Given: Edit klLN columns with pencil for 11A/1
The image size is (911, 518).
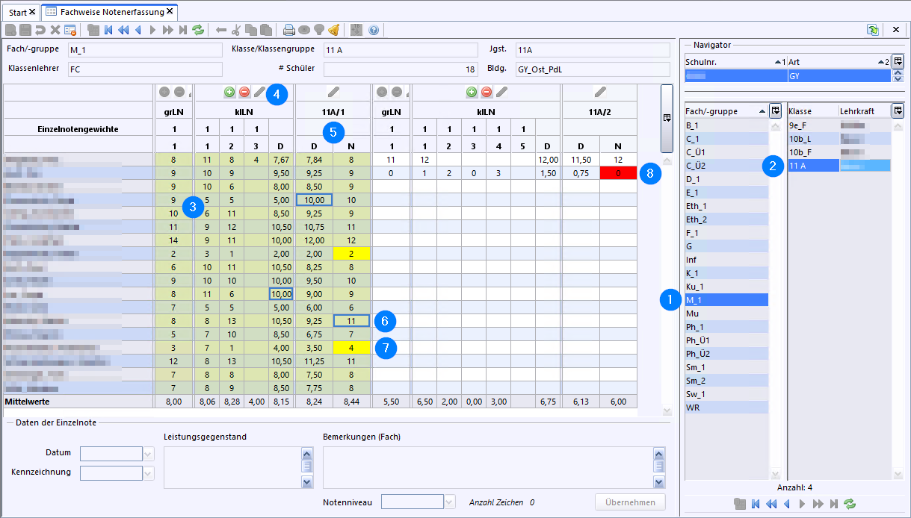Looking at the screenshot, I should pyautogui.click(x=259, y=93).
